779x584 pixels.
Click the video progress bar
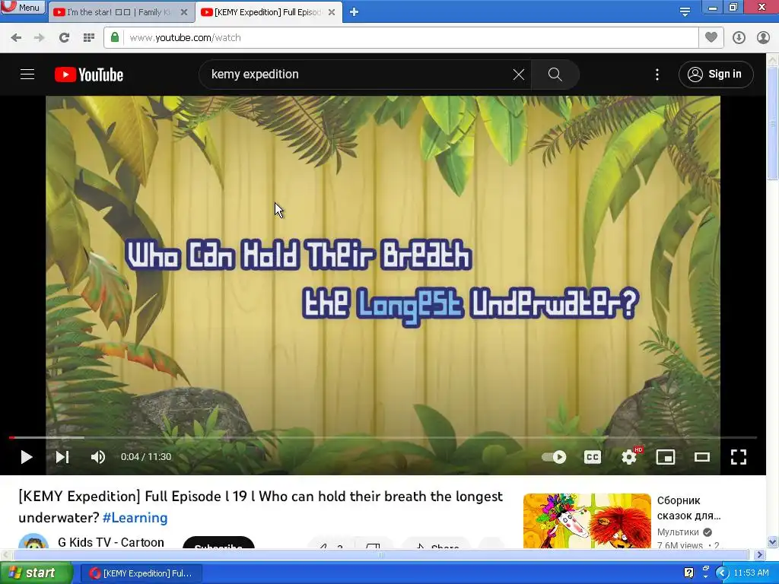(383, 437)
